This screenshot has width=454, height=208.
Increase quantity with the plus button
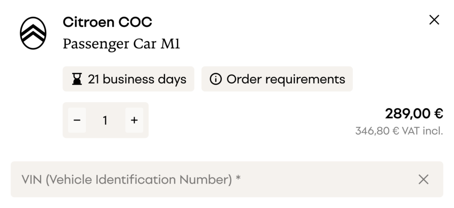134,120
